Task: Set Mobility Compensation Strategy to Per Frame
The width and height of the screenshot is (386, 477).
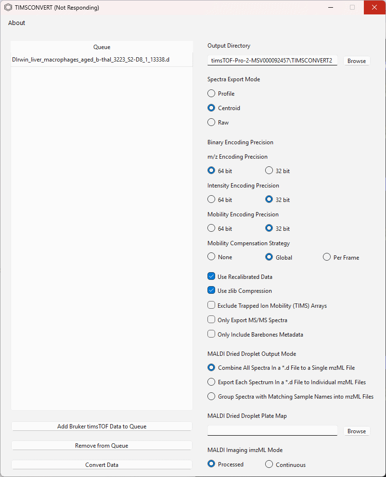Action: pos(327,257)
